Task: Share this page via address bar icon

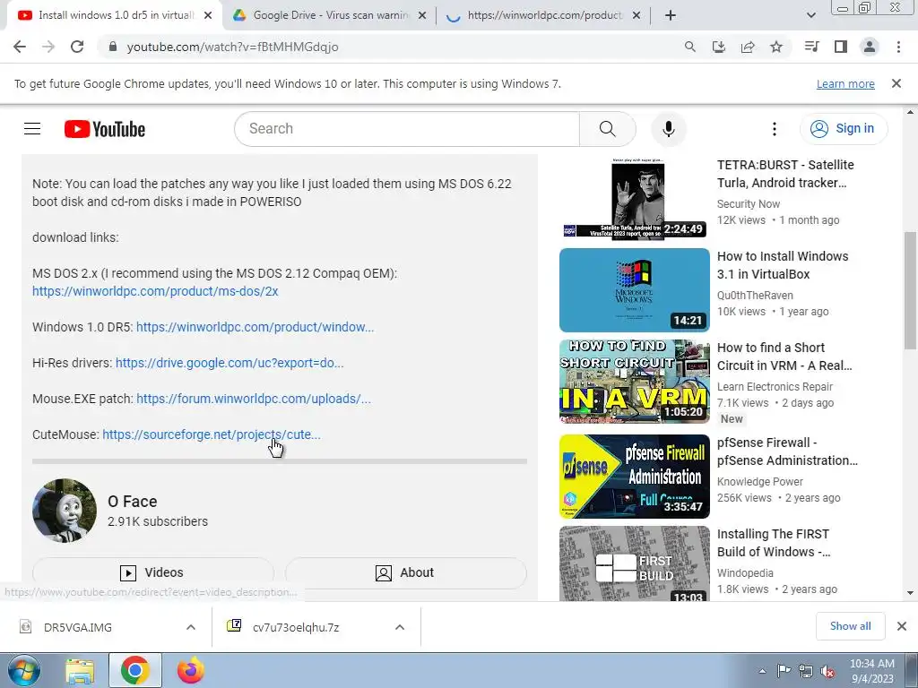Action: [x=748, y=47]
